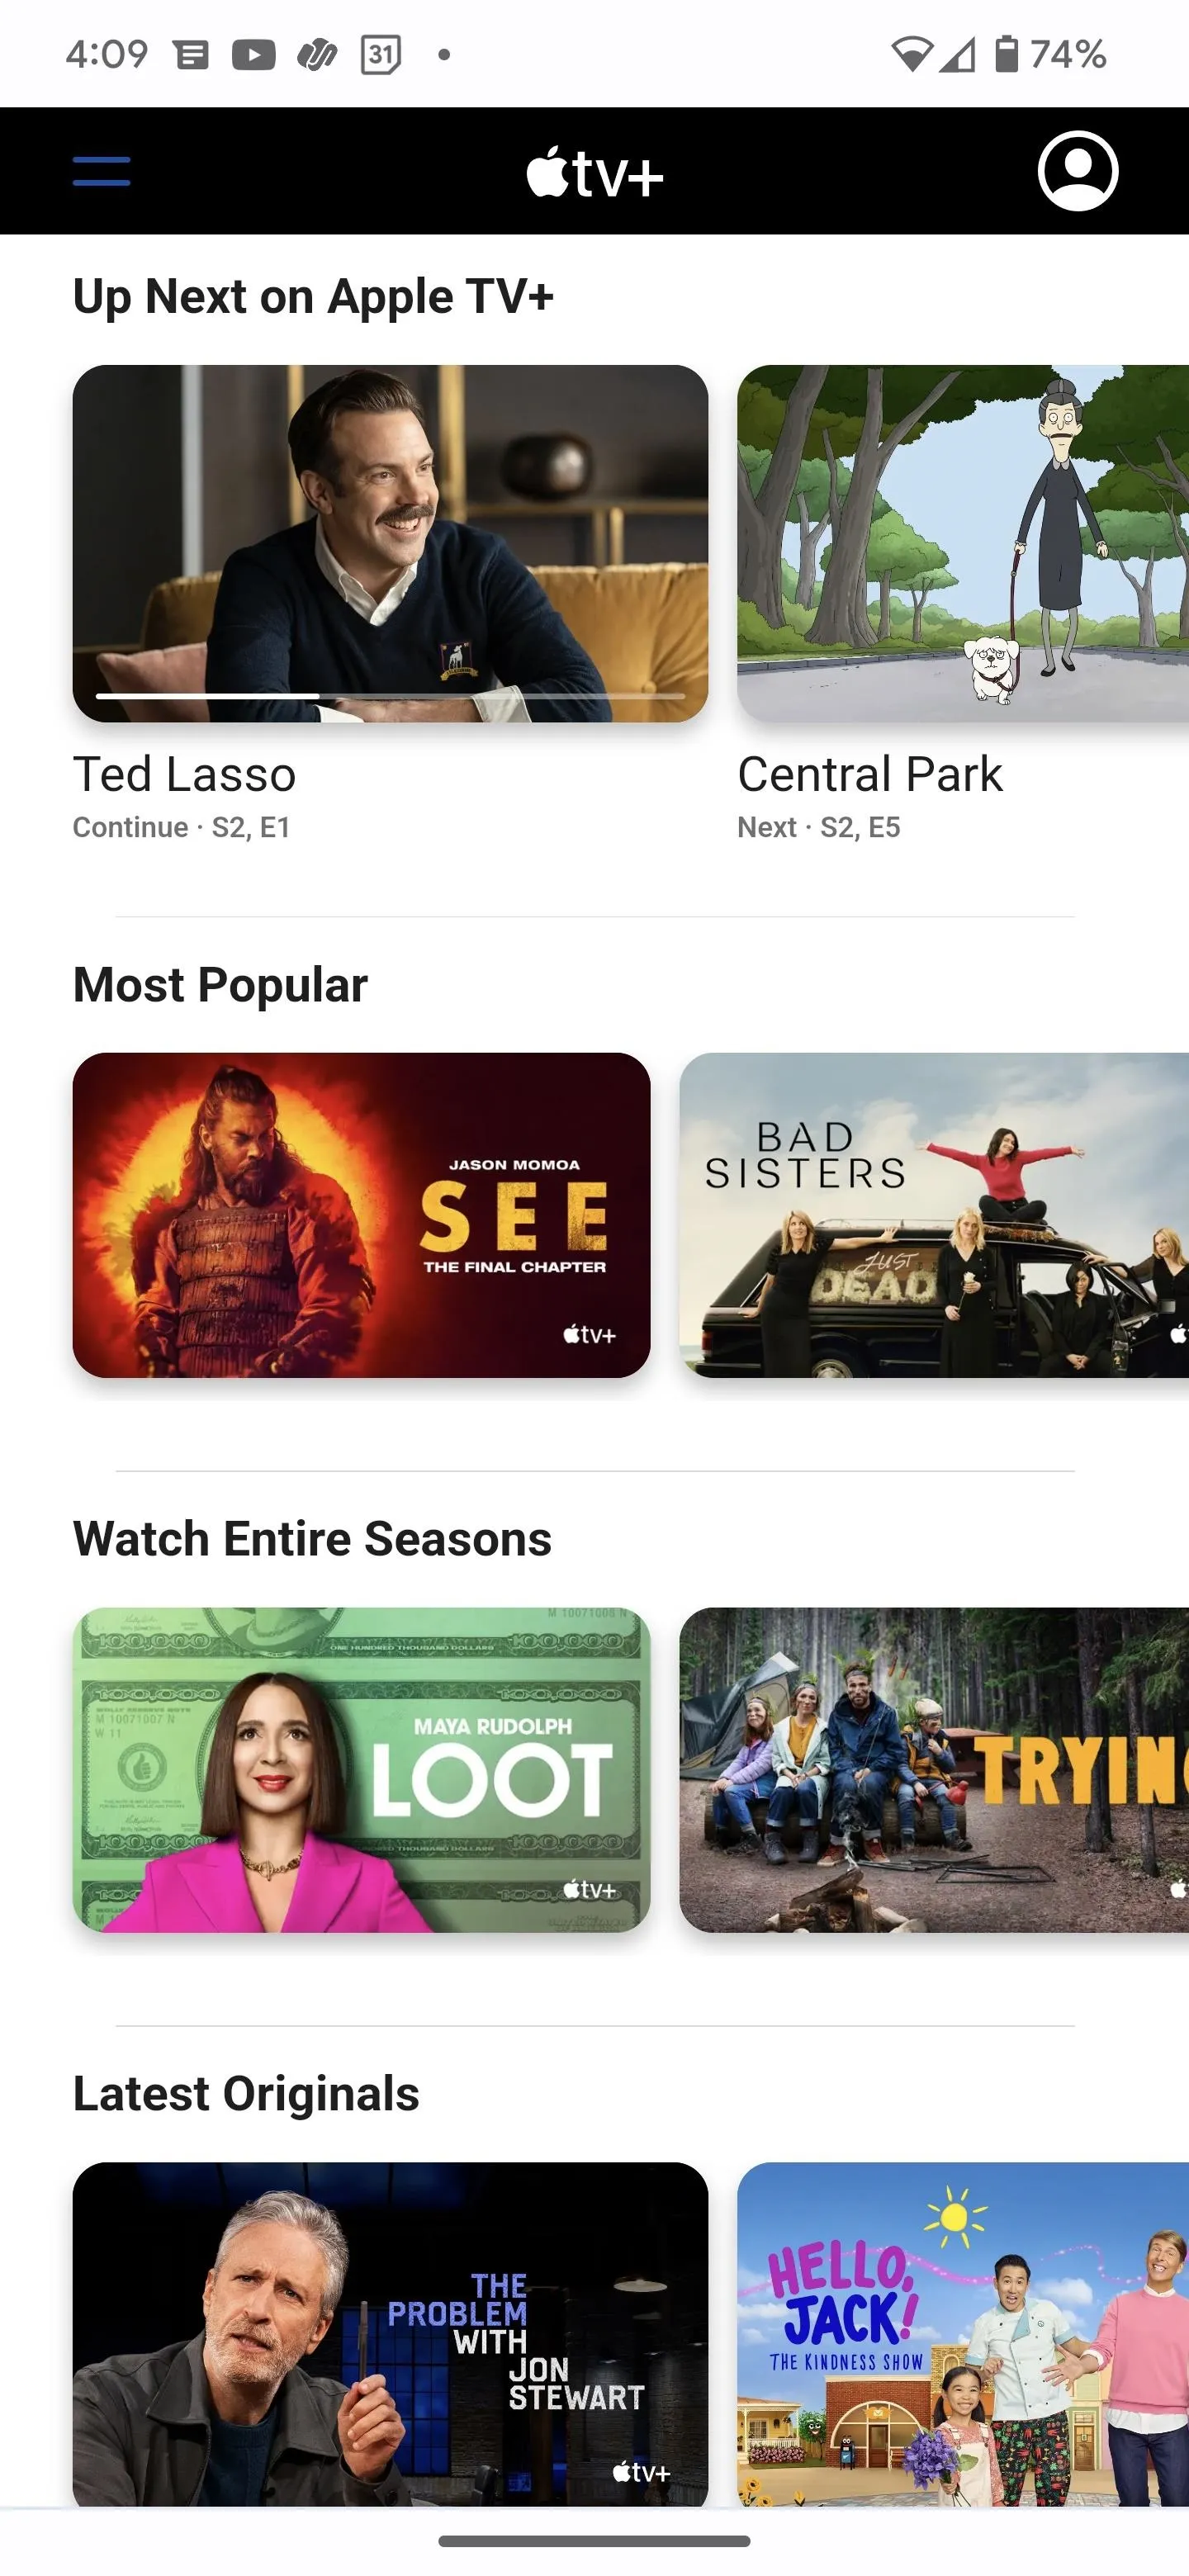The height and width of the screenshot is (2576, 1189).
Task: Tap the calendar 31 notification icon
Action: pos(381,54)
